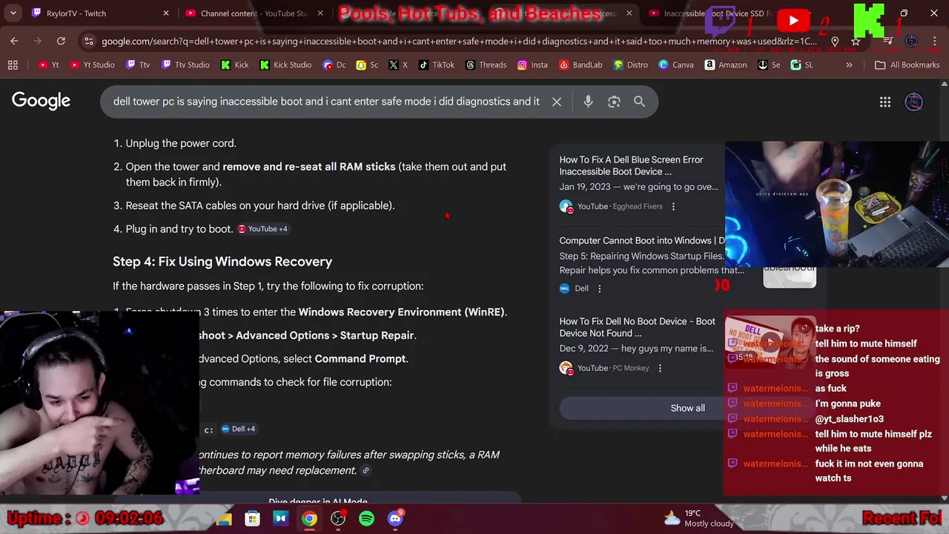
Task: Open Discord from the taskbar
Action: point(395,518)
